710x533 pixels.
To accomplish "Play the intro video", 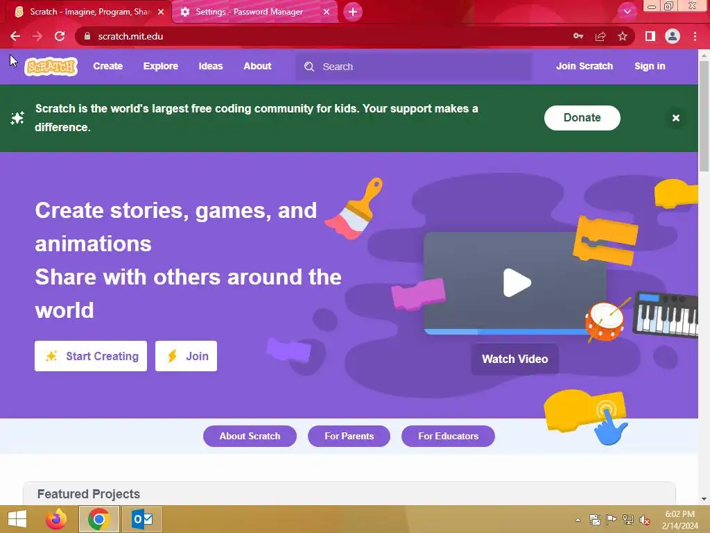I will pyautogui.click(x=517, y=283).
